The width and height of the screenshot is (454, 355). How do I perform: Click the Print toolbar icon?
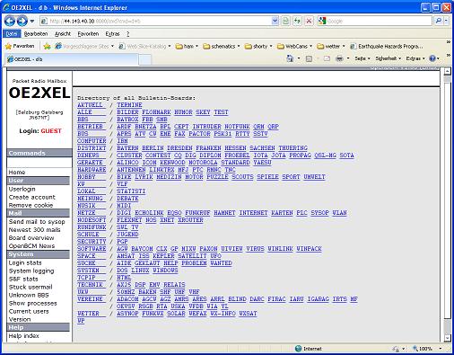pyautogui.click(x=339, y=58)
